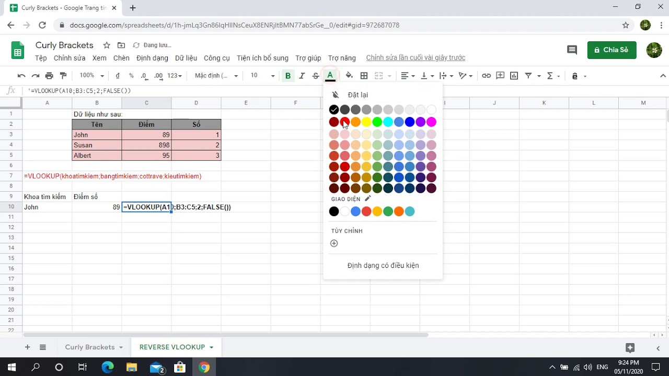Open the text wrapping dropdown

point(446,76)
